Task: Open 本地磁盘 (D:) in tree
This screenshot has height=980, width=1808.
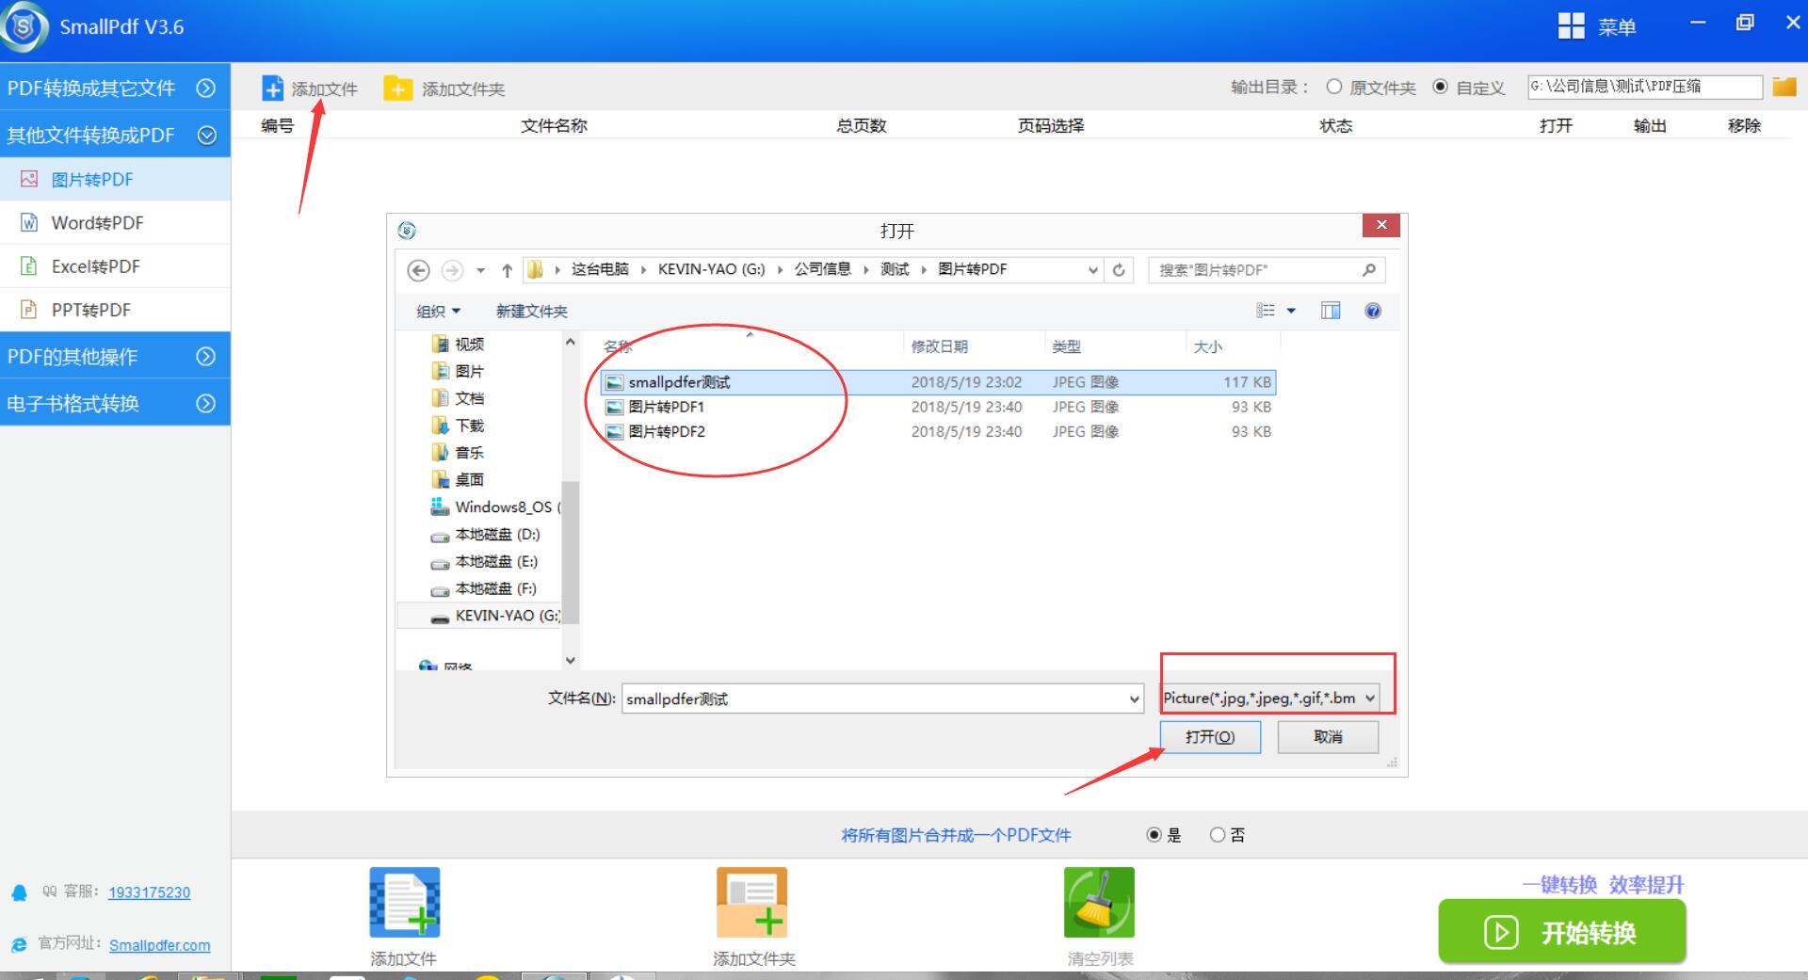Action: pos(497,535)
